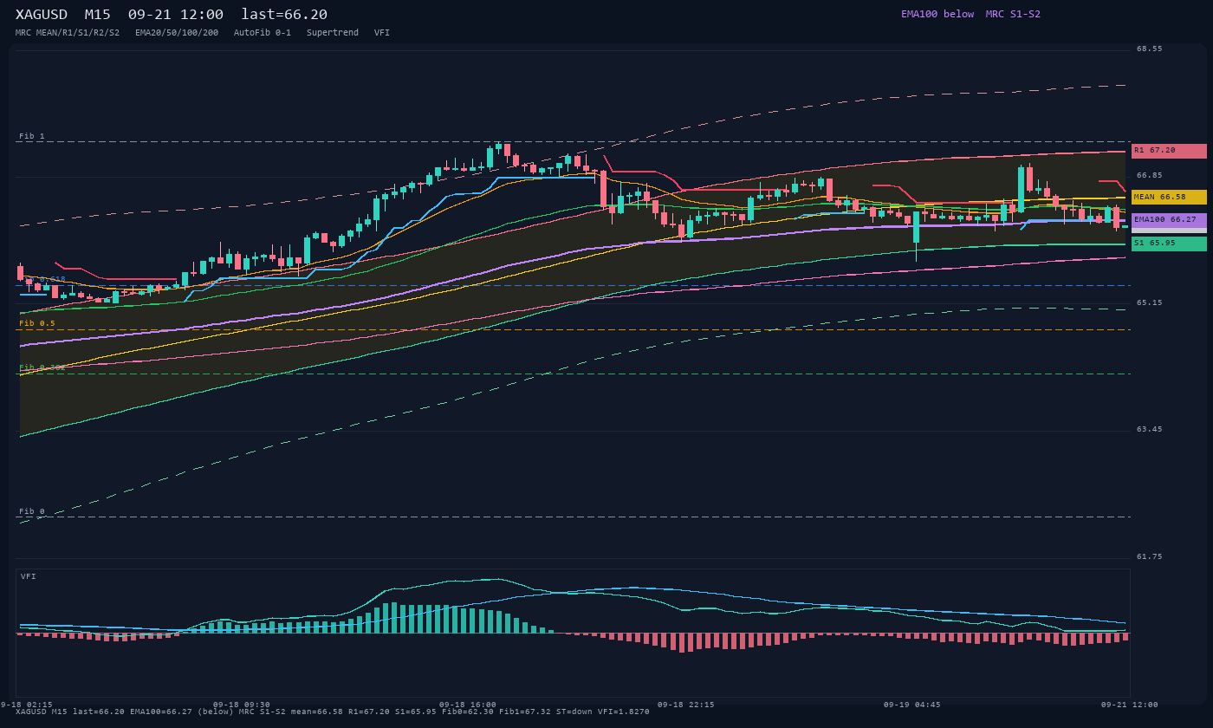Click the 66.85 price axis label
The width and height of the screenshot is (1213, 728).
pos(1150,175)
